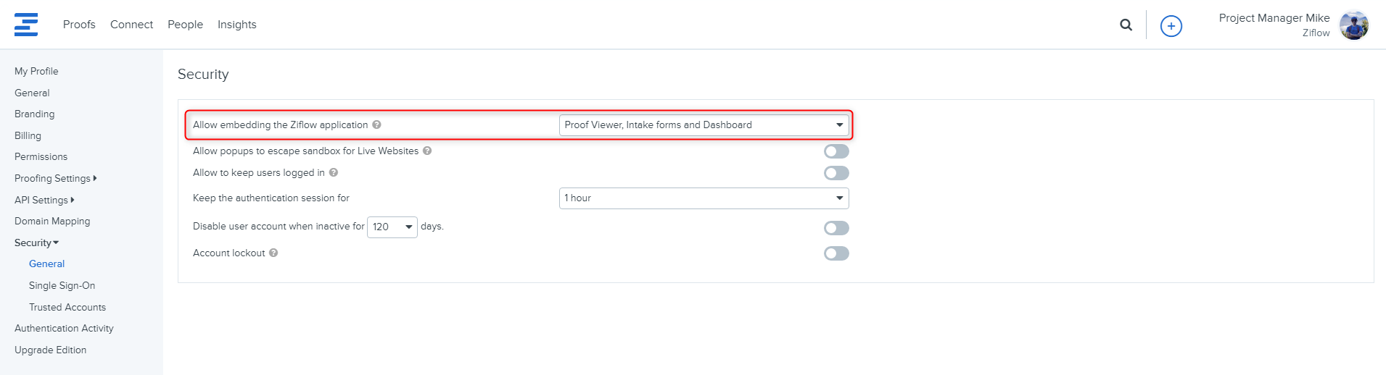Viewport: 1386px width, 375px height.
Task: Show help icon beside Account lockout
Action: pos(273,253)
